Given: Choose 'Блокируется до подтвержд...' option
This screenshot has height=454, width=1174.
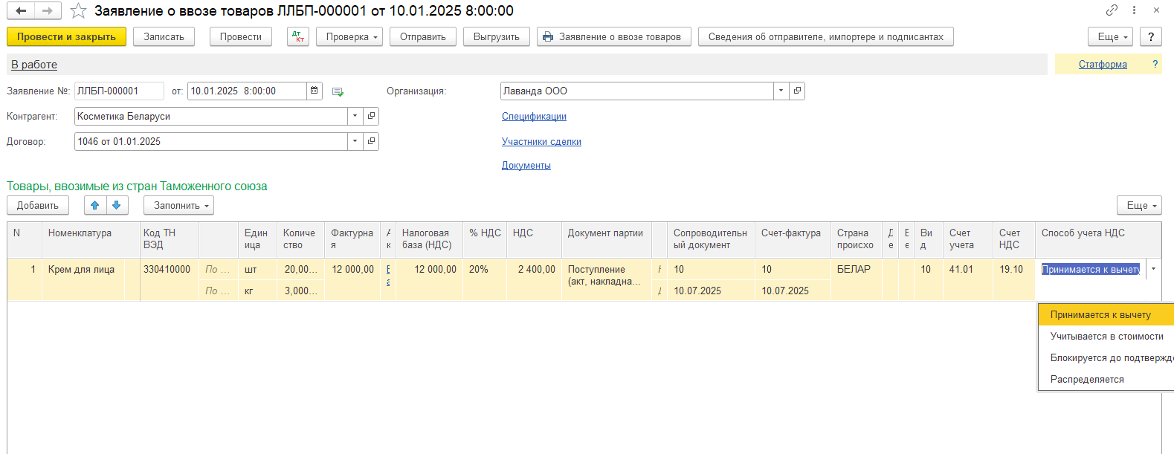Looking at the screenshot, I should point(1106,357).
